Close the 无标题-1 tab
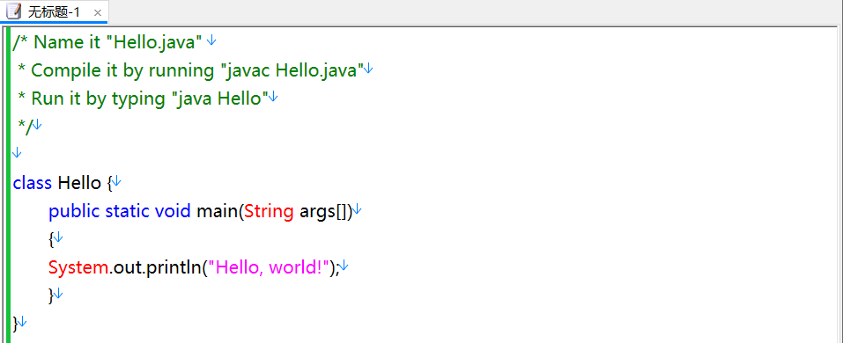Viewport: 843px width, 343px height. click(97, 13)
